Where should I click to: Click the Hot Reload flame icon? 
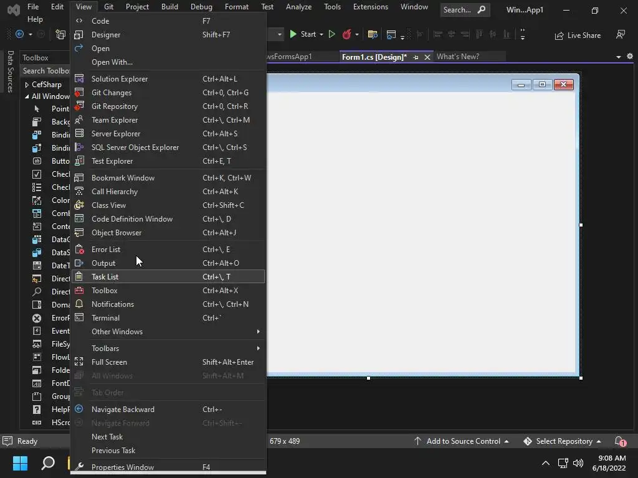click(346, 34)
